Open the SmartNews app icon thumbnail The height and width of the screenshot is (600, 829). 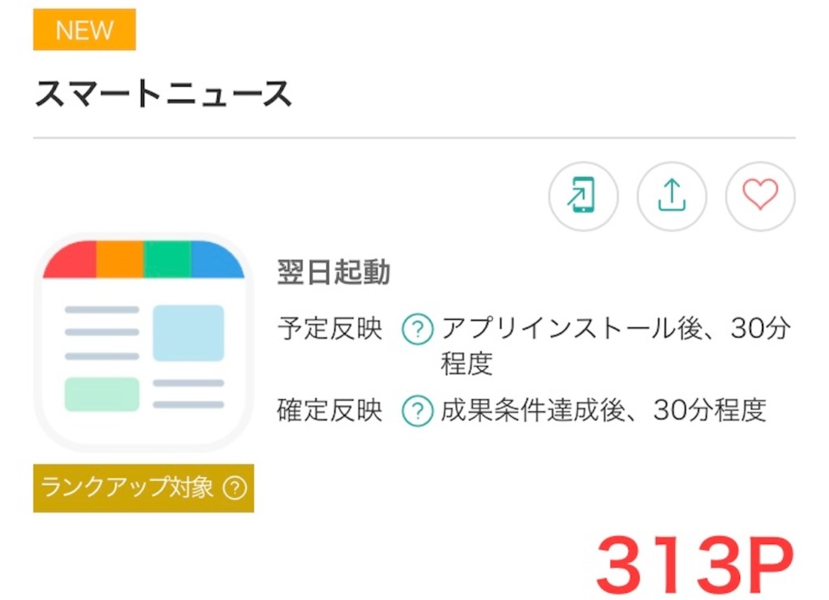(x=143, y=342)
